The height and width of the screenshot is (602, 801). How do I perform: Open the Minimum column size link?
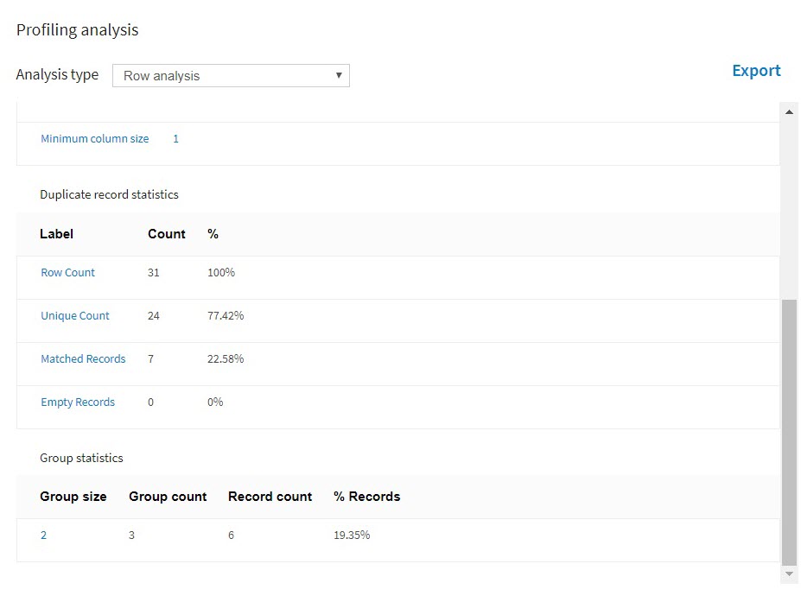coord(94,139)
